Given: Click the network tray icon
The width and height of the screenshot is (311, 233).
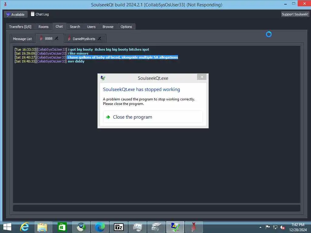Looking at the screenshot, I should pyautogui.click(x=275, y=227).
